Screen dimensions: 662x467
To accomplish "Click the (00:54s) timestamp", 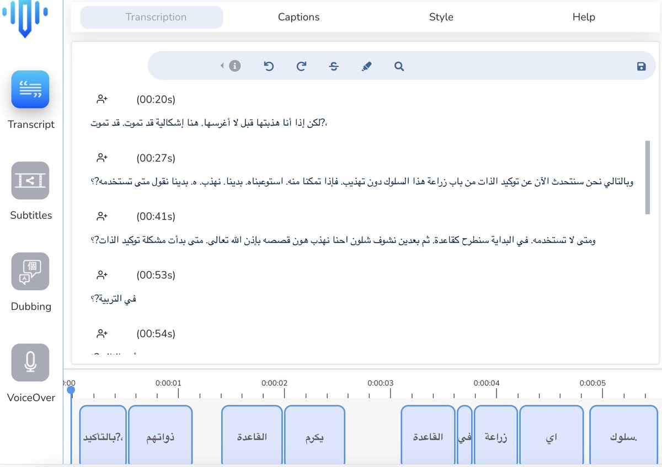I will (x=156, y=334).
